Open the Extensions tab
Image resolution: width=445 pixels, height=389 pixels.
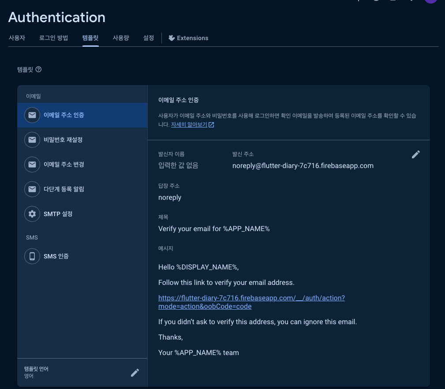pos(188,38)
